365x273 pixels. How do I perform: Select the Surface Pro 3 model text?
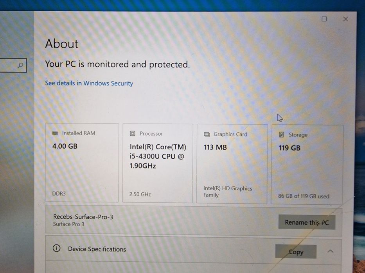[69, 224]
